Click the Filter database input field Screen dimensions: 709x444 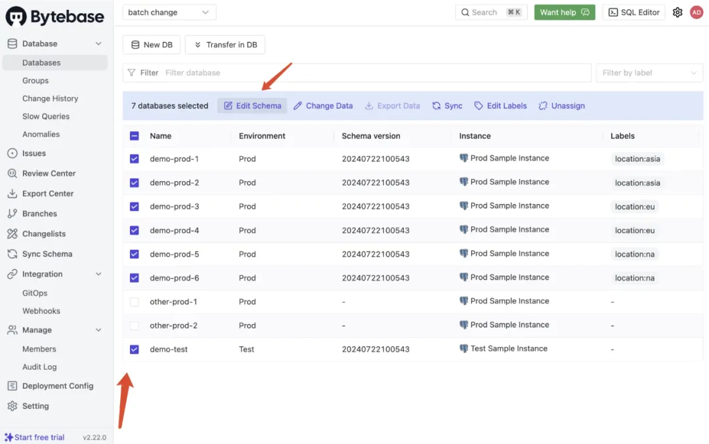(x=374, y=73)
